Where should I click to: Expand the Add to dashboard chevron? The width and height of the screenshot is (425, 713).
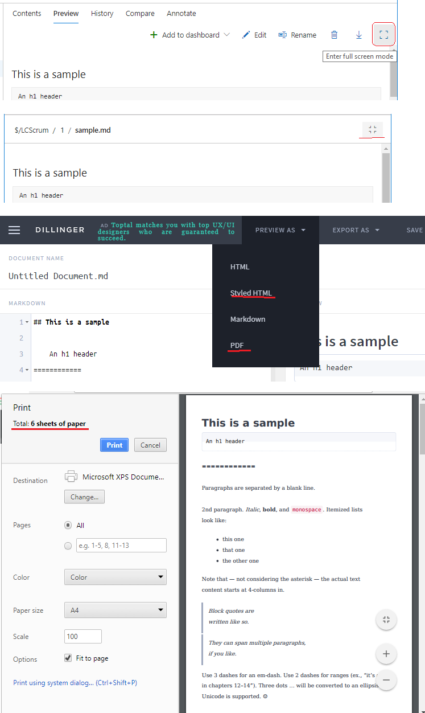[227, 35]
